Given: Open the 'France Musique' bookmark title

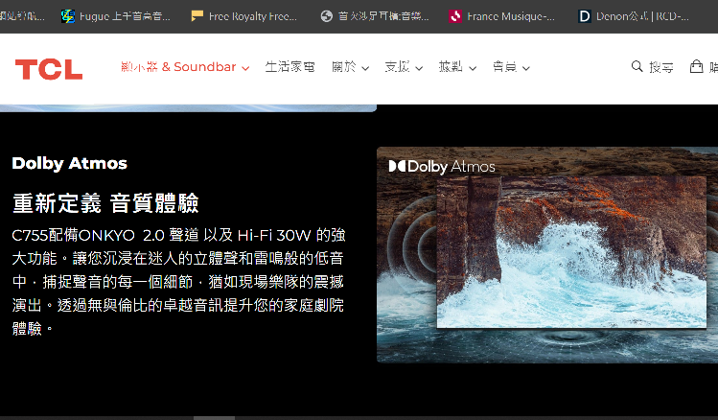Looking at the screenshot, I should point(511,16).
